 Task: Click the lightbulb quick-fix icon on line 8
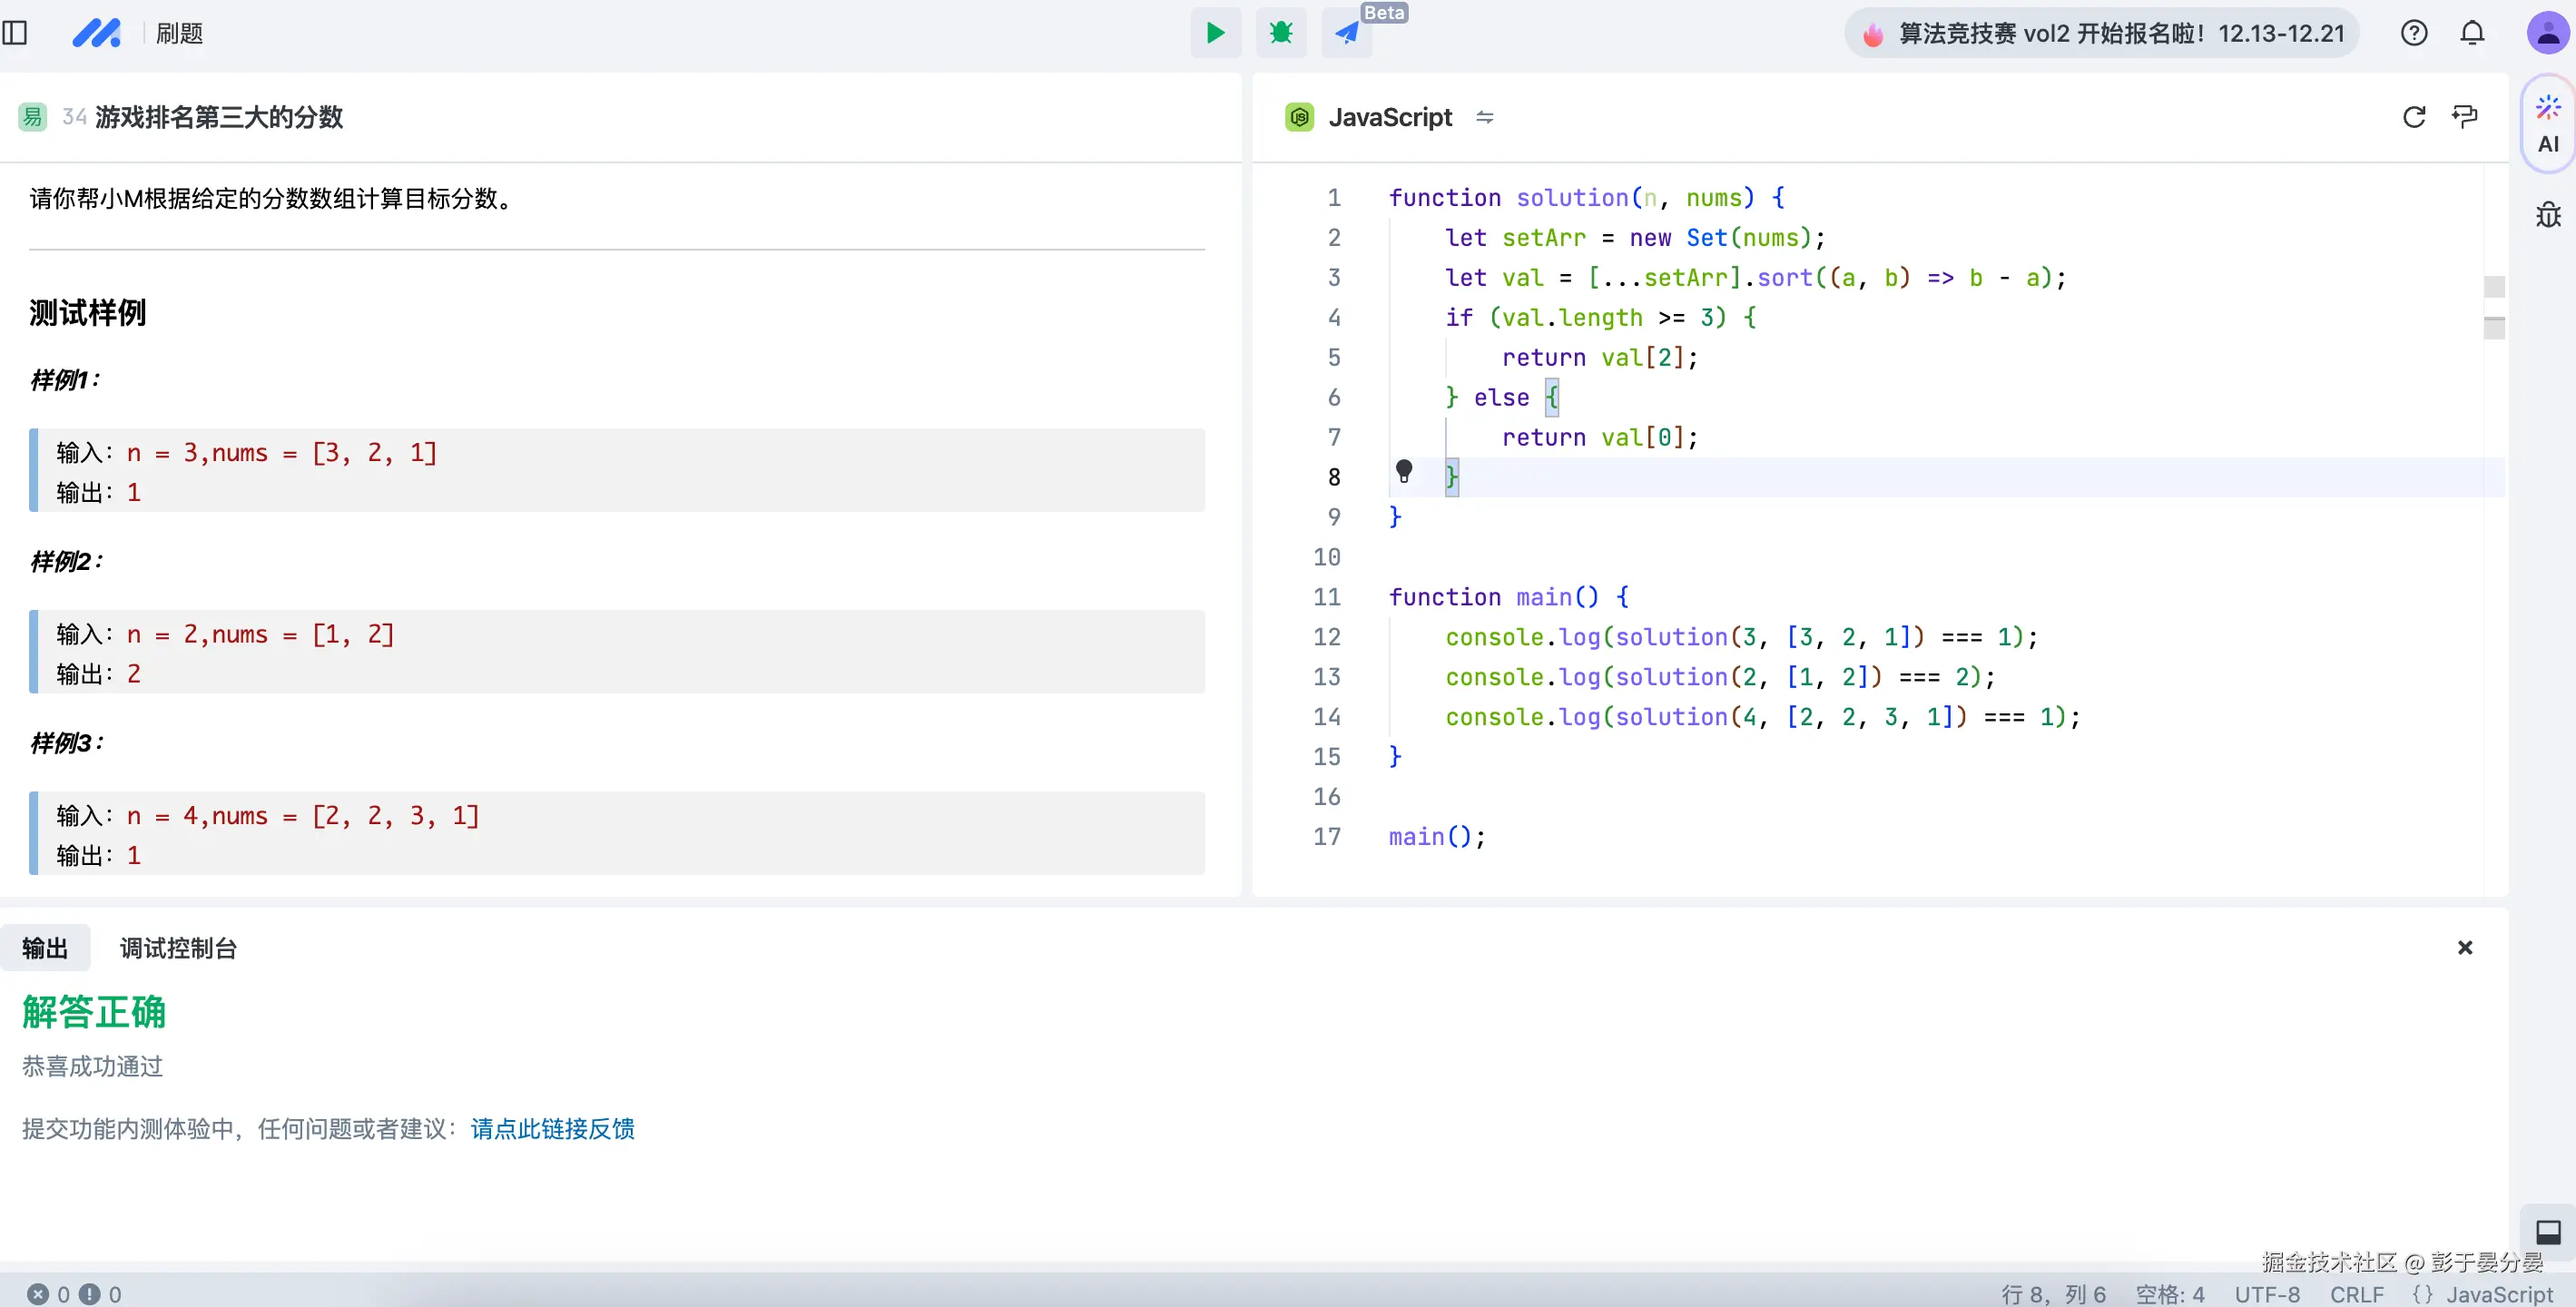pyautogui.click(x=1403, y=470)
